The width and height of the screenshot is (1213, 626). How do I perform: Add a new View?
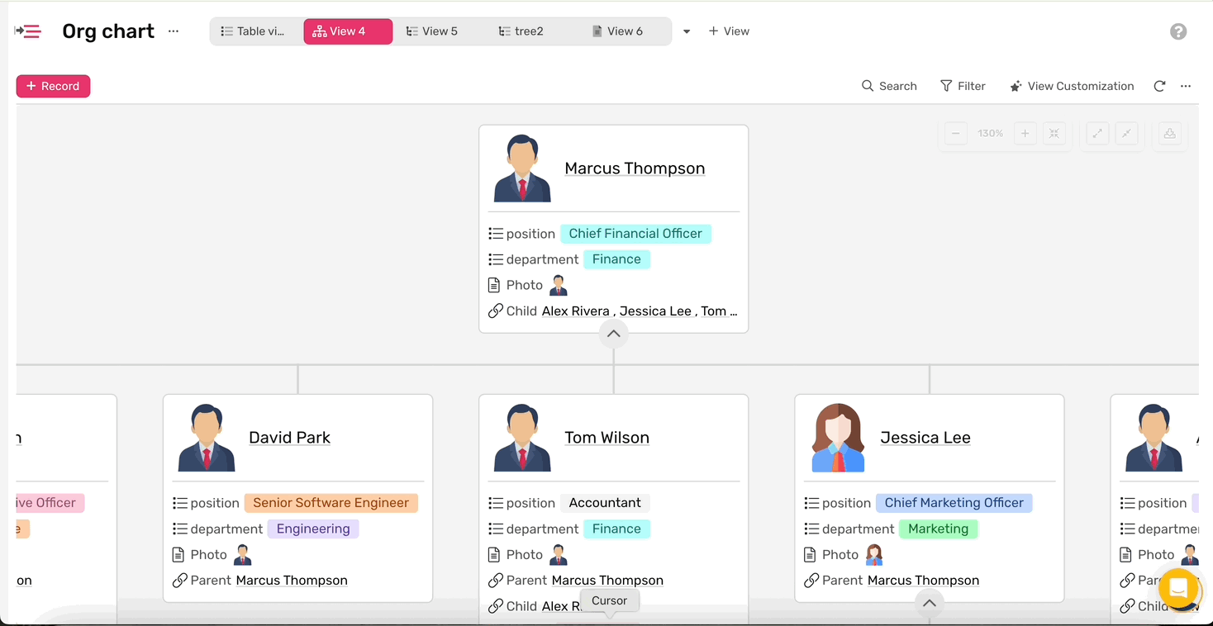(729, 31)
